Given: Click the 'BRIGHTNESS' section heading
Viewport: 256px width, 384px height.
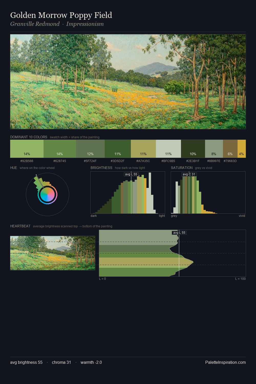Looking at the screenshot, I should [x=101, y=168].
